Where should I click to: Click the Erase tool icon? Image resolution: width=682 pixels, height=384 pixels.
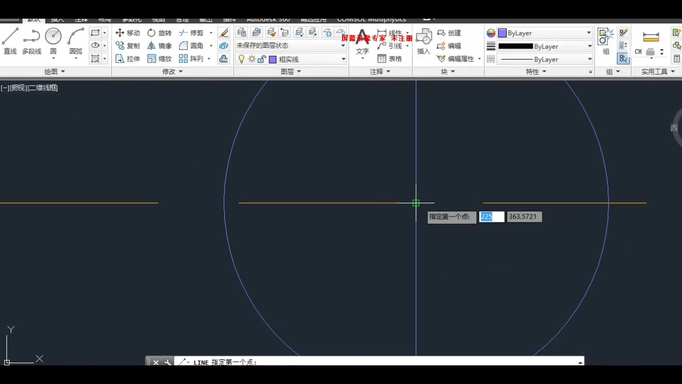tap(224, 33)
